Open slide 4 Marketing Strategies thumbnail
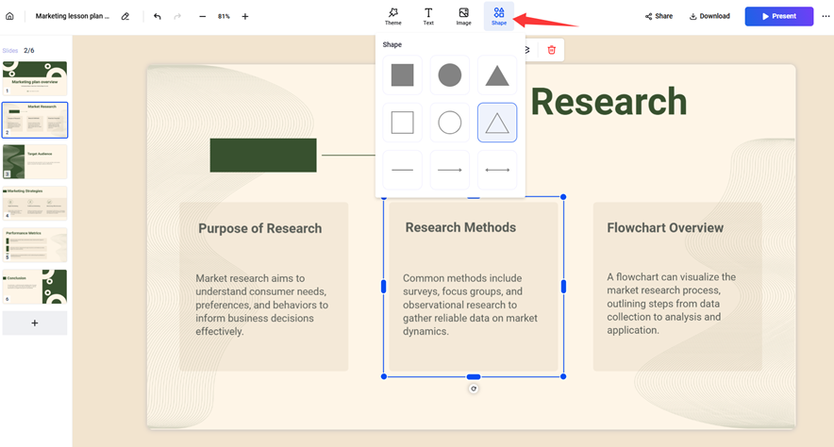The width and height of the screenshot is (834, 447). (35, 203)
